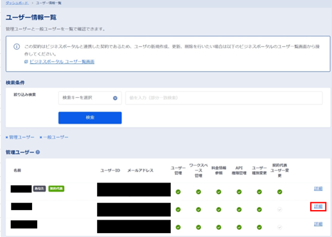The height and width of the screenshot is (237, 332).
Task: Click the external link icon before ビジネスポータル link
Action: 26,61
